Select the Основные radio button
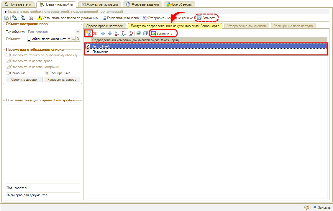This screenshot has width=333, height=211. pos(8,73)
